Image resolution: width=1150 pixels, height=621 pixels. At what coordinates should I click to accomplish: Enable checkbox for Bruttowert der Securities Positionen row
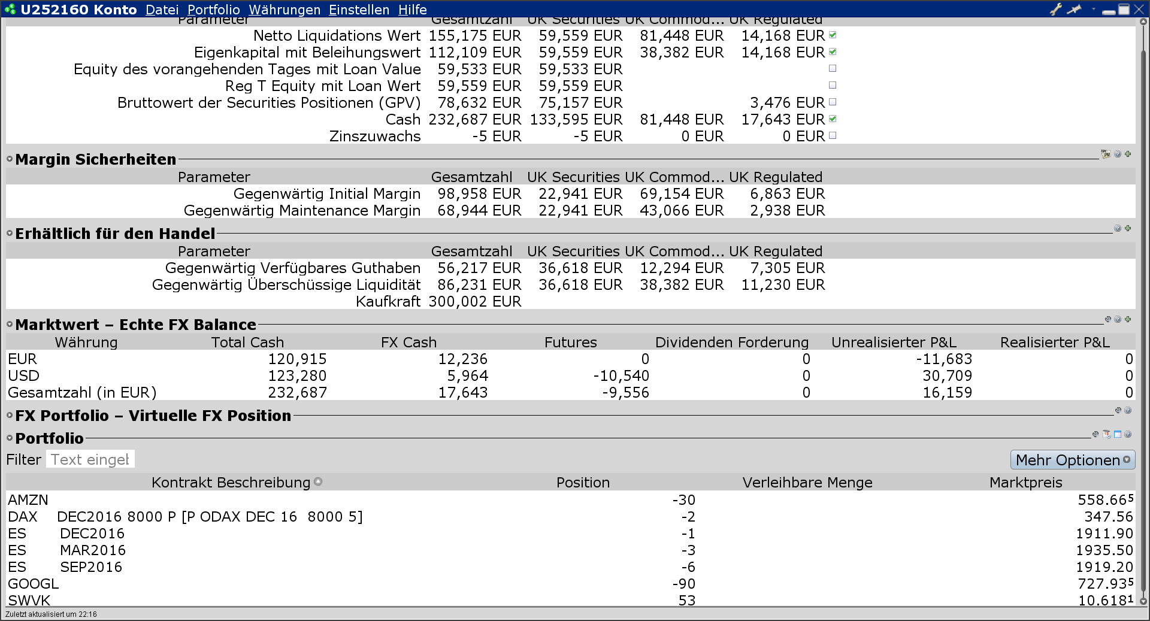click(x=833, y=102)
